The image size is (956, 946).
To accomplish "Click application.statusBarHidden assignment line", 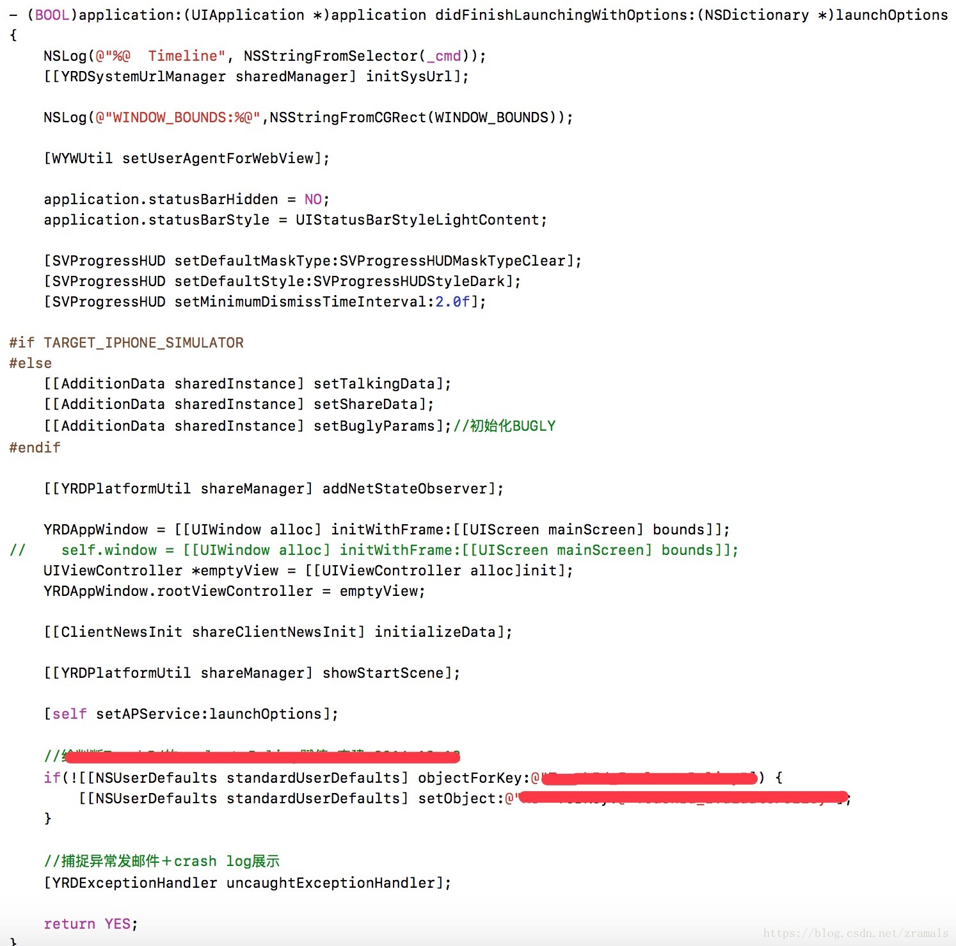I will click(x=186, y=200).
